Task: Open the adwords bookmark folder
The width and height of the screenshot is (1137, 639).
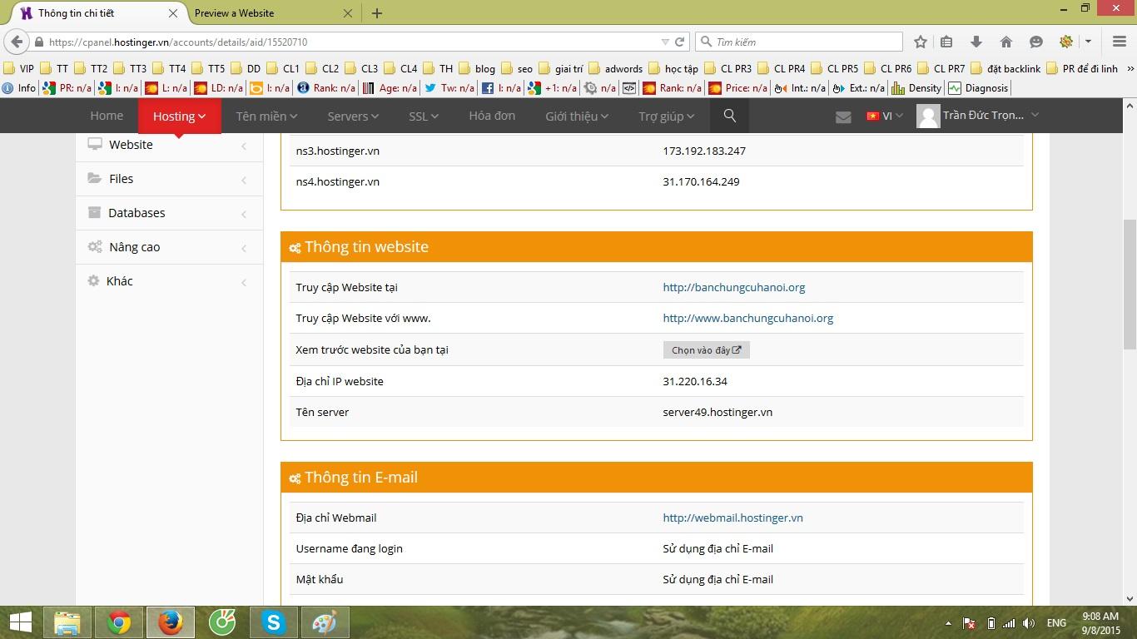Action: 614,68
